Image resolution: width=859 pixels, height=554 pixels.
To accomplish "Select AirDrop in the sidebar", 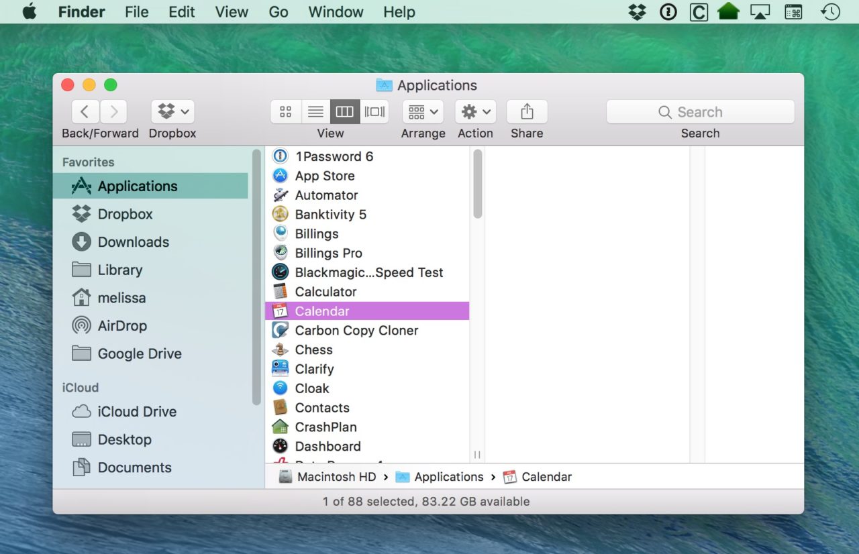I will pyautogui.click(x=150, y=326).
